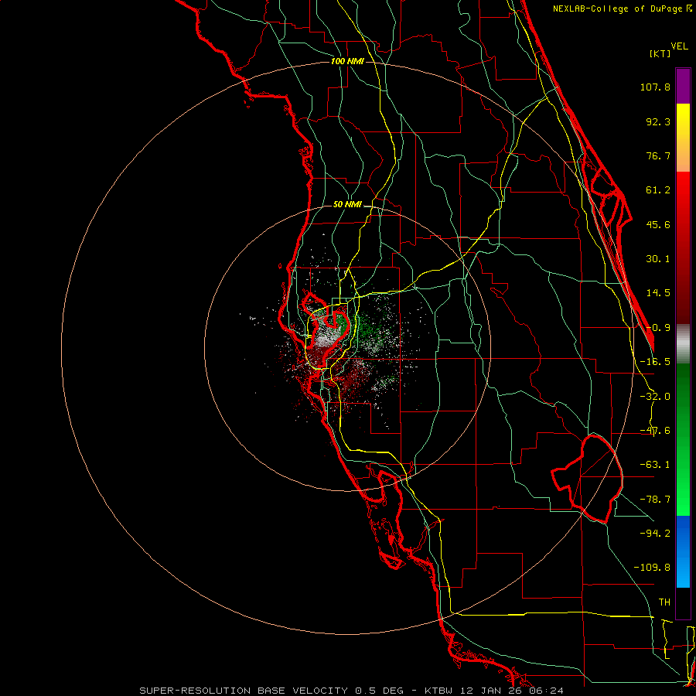Screen dimensions: 696x696
Task: Click the -78.7 velocity scale value
Action: tap(655, 500)
